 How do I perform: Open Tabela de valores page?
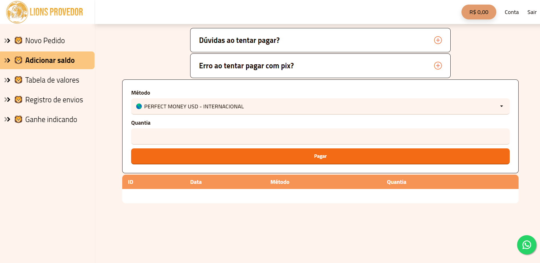52,80
